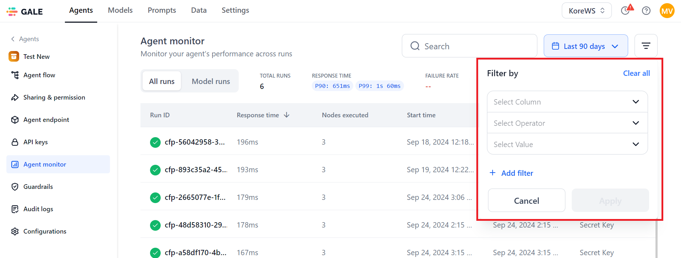Open the Last 90 days date dropdown
This screenshot has height=258, width=681.
tap(586, 46)
